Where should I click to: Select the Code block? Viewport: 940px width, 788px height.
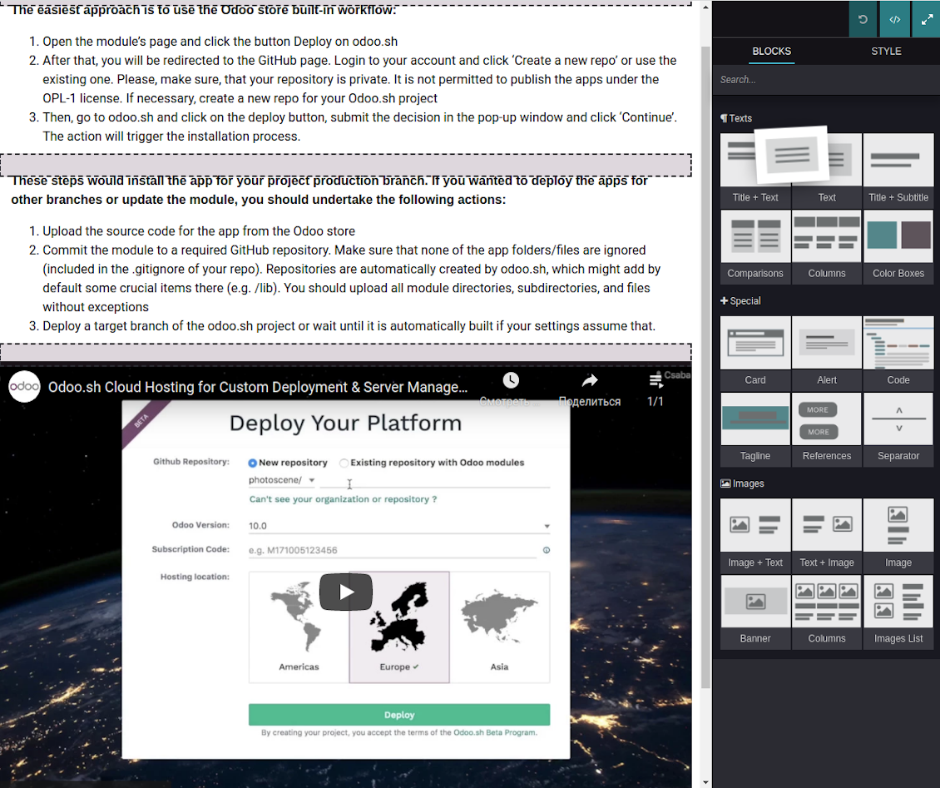pos(898,353)
